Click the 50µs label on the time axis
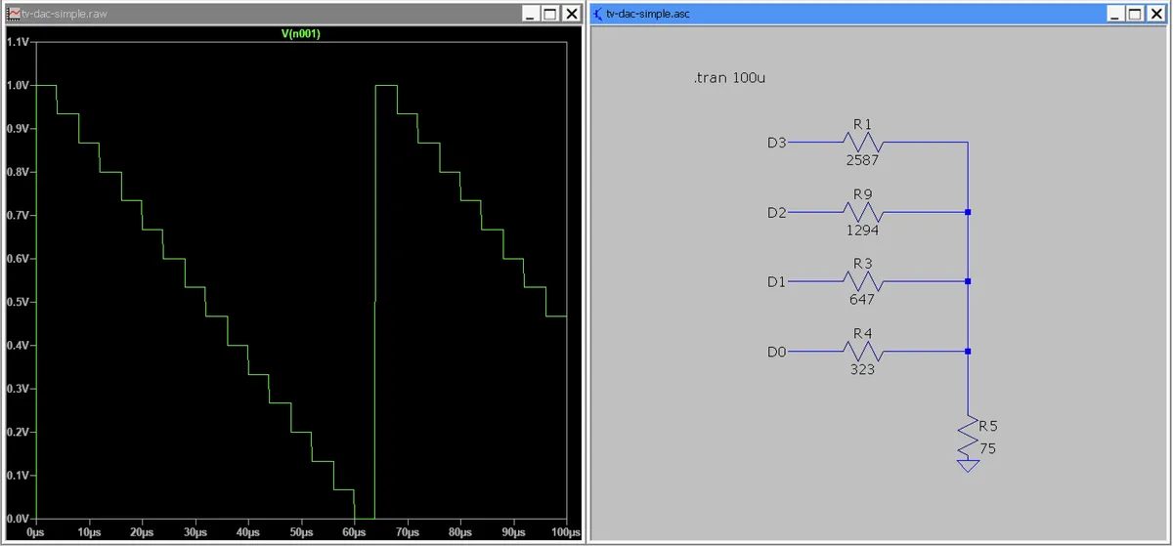Image resolution: width=1173 pixels, height=546 pixels. pos(302,533)
